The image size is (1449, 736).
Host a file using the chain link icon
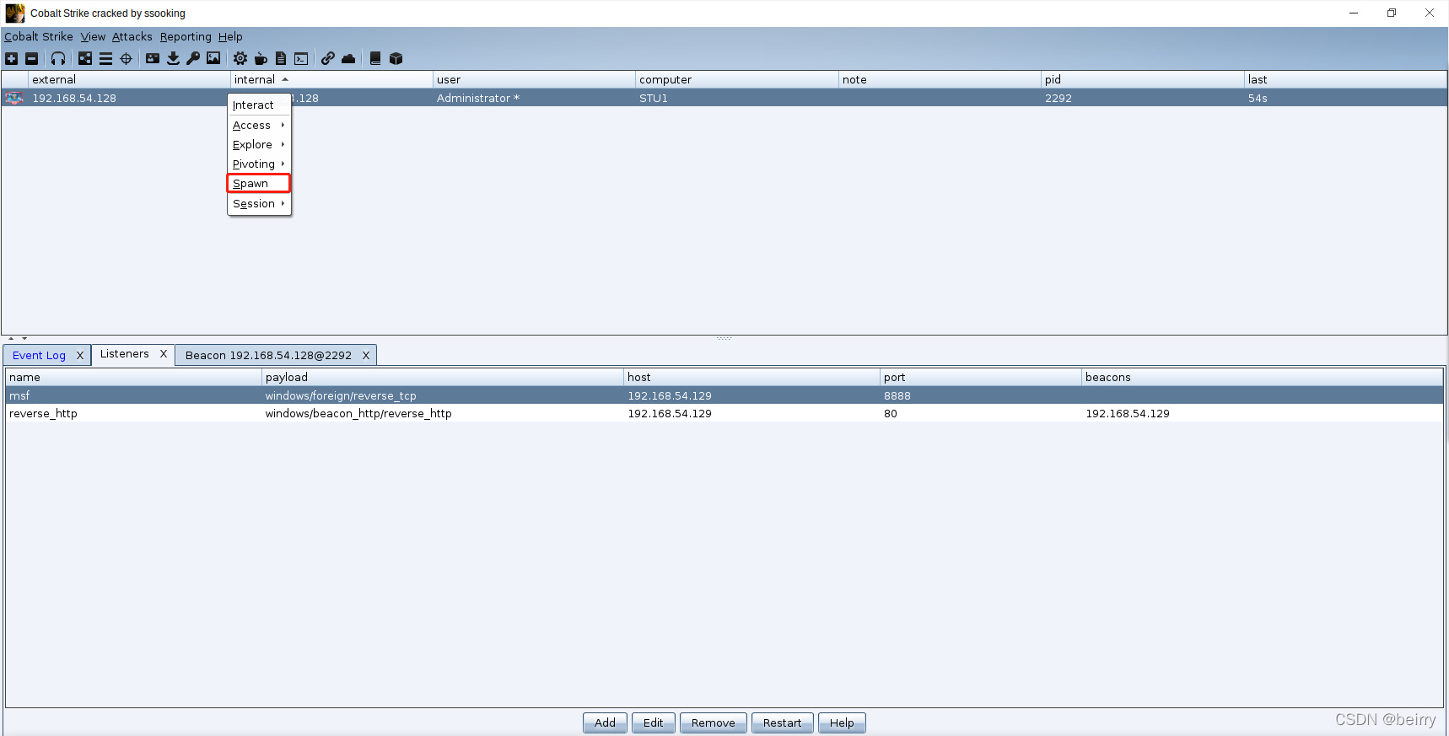pyautogui.click(x=328, y=58)
